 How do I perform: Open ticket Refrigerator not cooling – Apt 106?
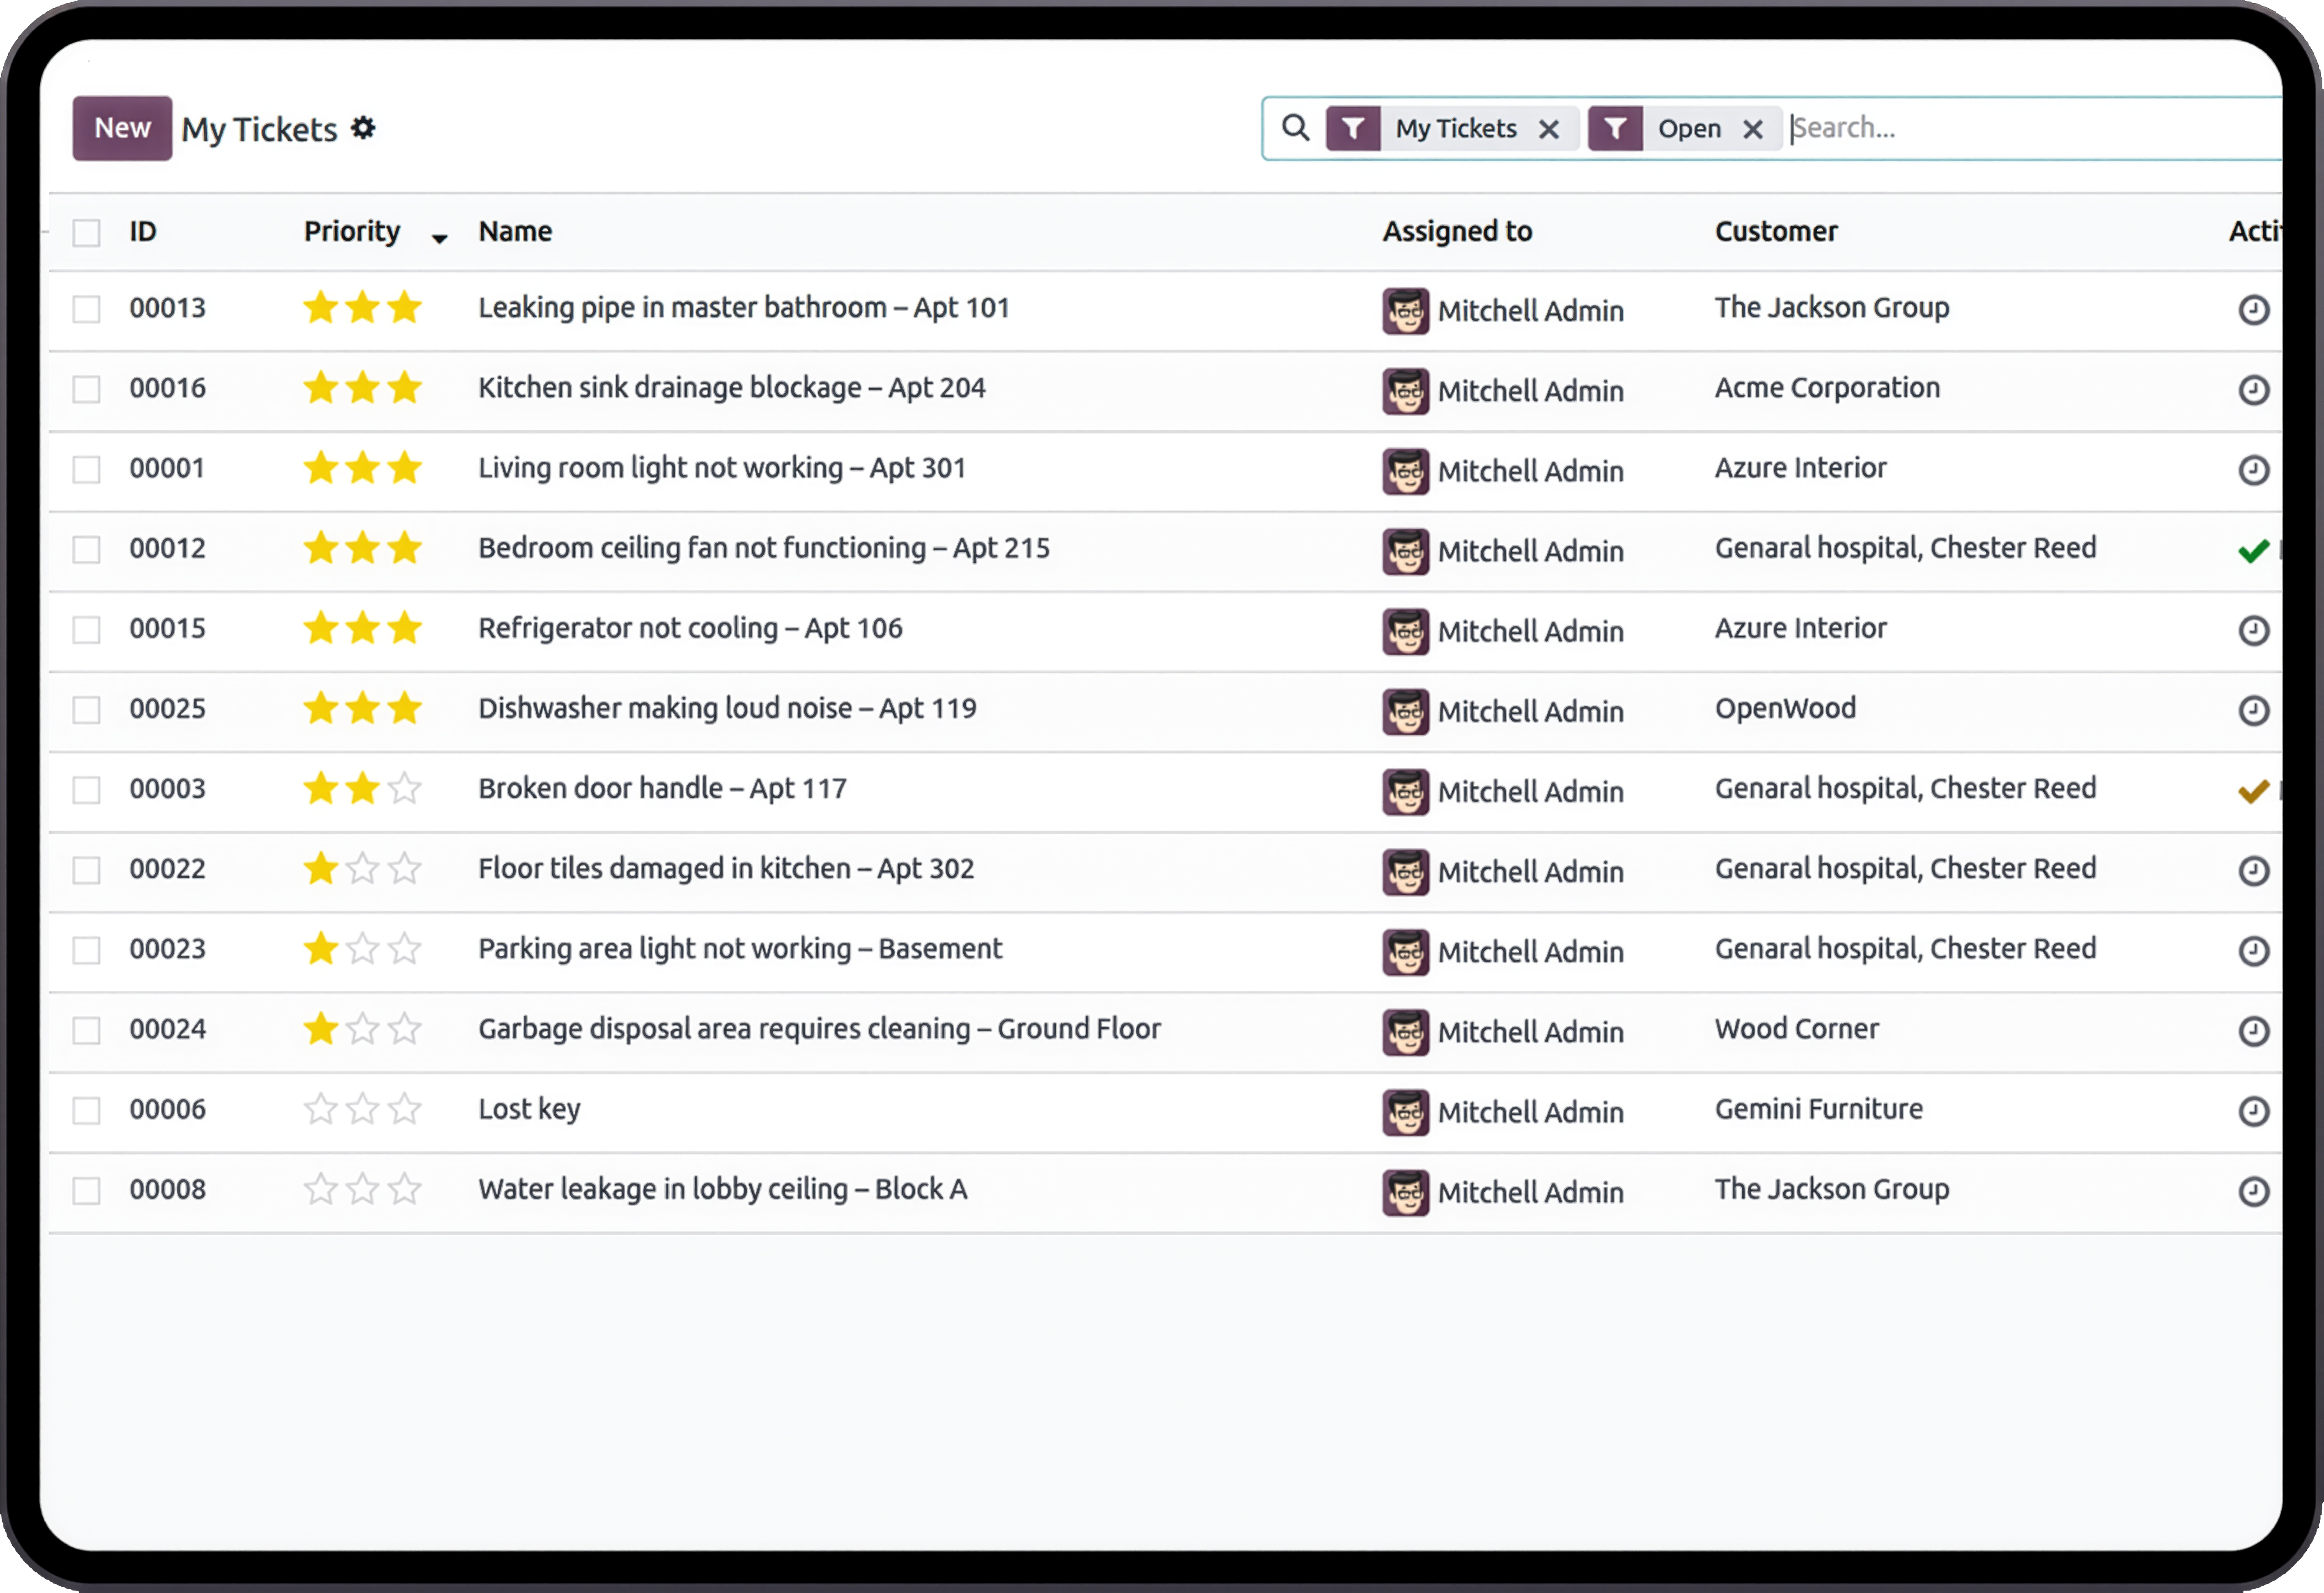pos(690,628)
